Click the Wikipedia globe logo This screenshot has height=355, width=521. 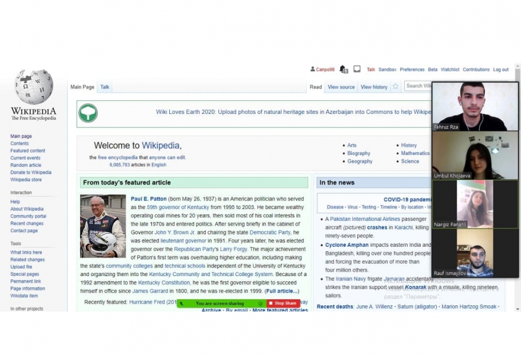(34, 87)
